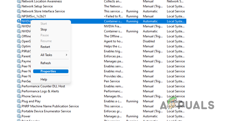Viewport: 225px width, 121px height.
Task: Click 'Disabled' startup type cell
Action: 149,41
